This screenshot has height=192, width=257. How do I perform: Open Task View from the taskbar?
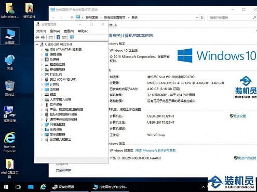click(18, 187)
